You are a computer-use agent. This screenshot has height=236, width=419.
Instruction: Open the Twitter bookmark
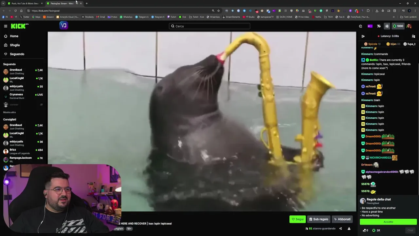[x=25, y=17]
